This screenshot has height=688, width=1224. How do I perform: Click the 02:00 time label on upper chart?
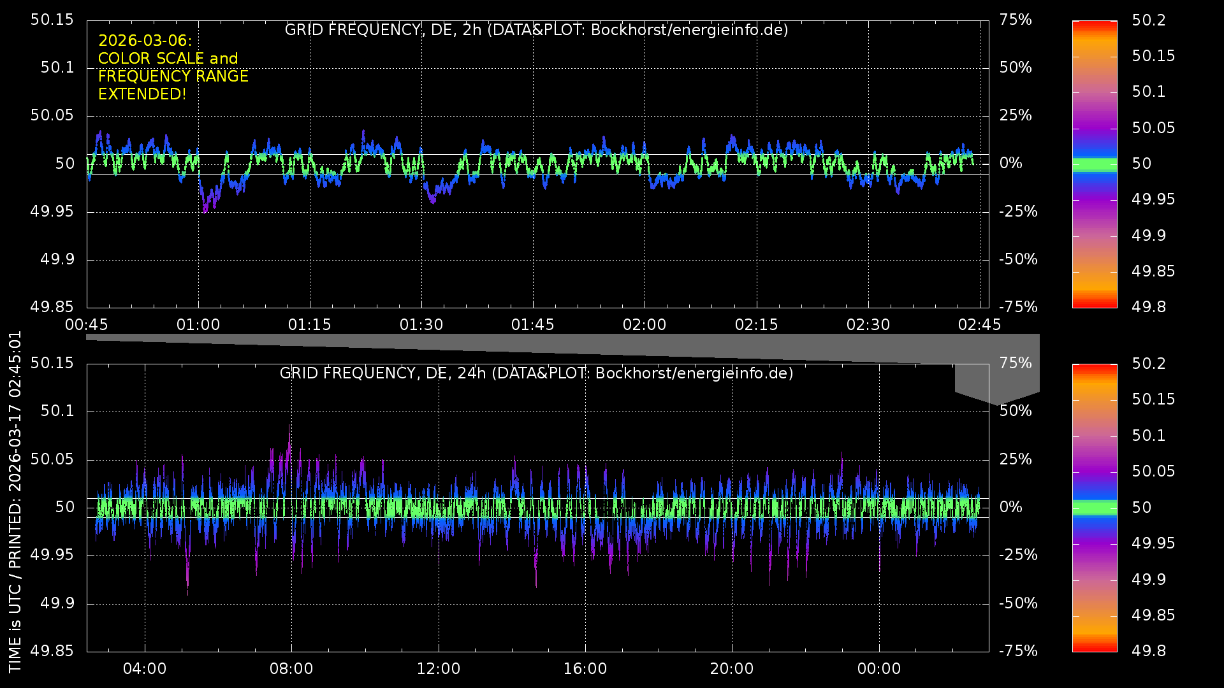coord(644,325)
